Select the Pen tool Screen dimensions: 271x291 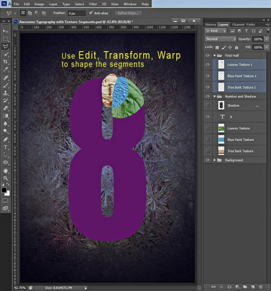click(5, 139)
